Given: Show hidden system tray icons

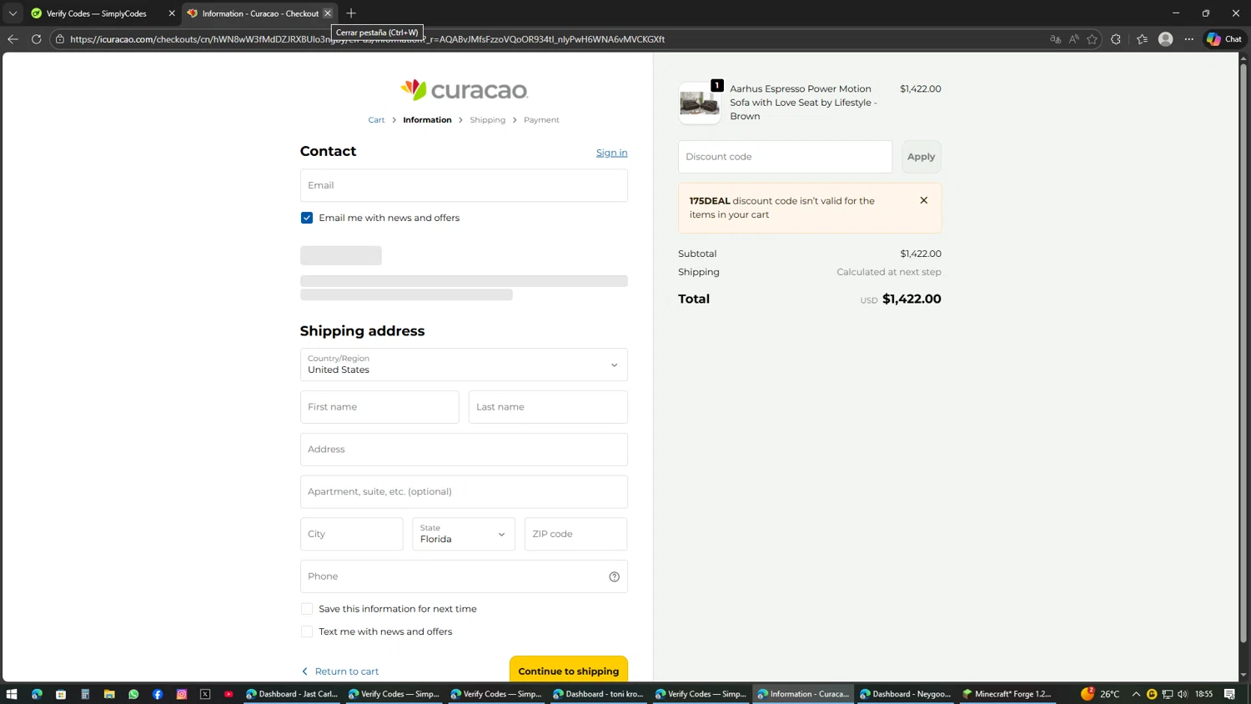Looking at the screenshot, I should 1136,694.
